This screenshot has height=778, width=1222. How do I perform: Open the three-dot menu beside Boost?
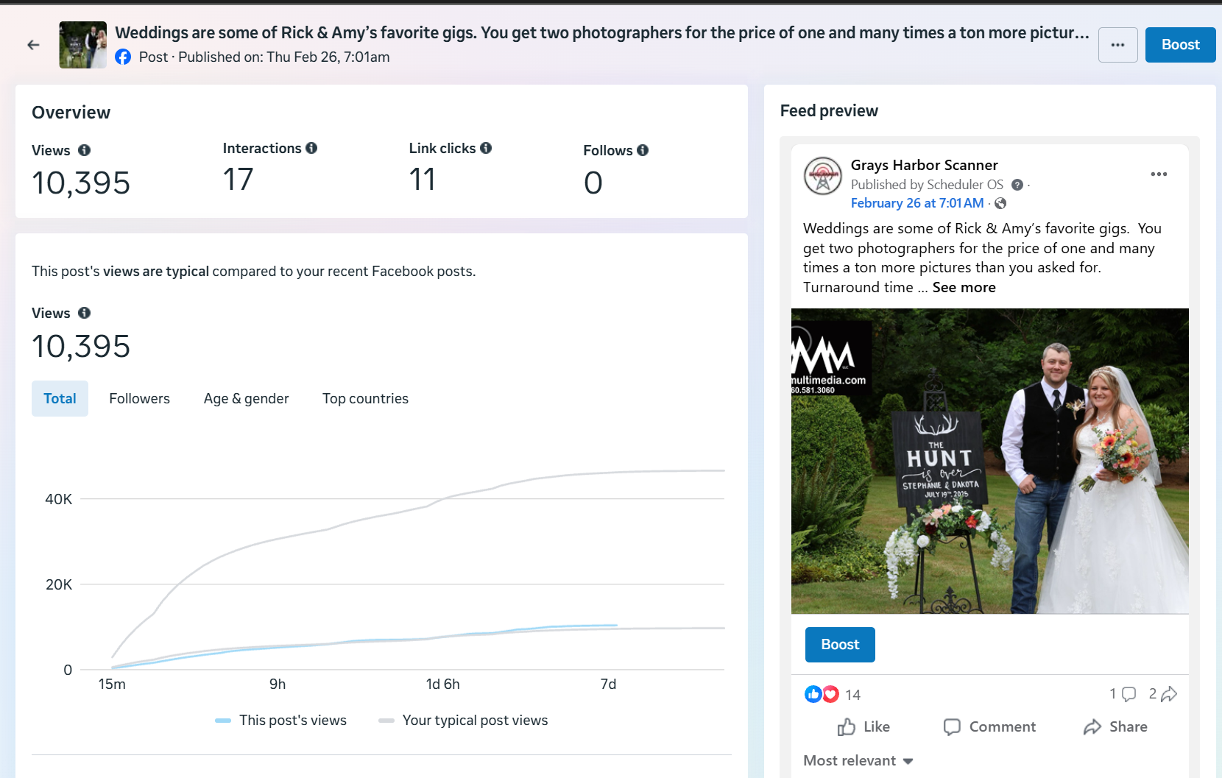pyautogui.click(x=1117, y=45)
